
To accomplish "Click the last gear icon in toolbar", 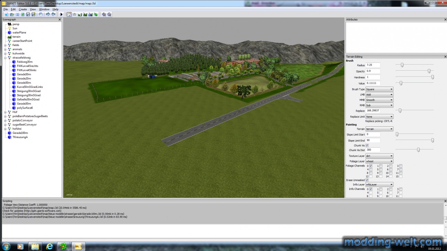I will click(109, 14).
